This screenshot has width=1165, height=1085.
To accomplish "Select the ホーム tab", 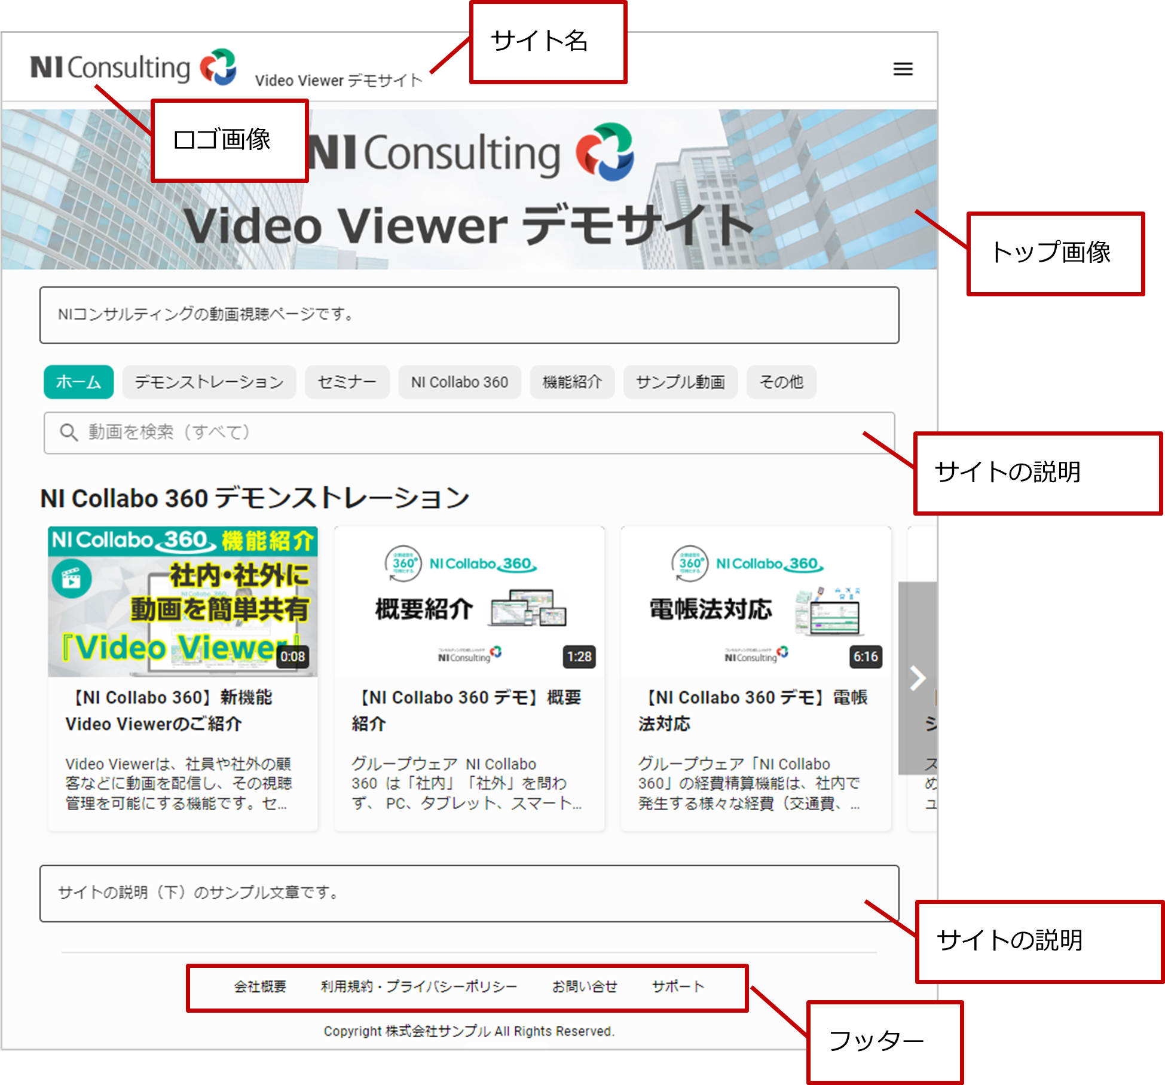I will click(x=78, y=382).
